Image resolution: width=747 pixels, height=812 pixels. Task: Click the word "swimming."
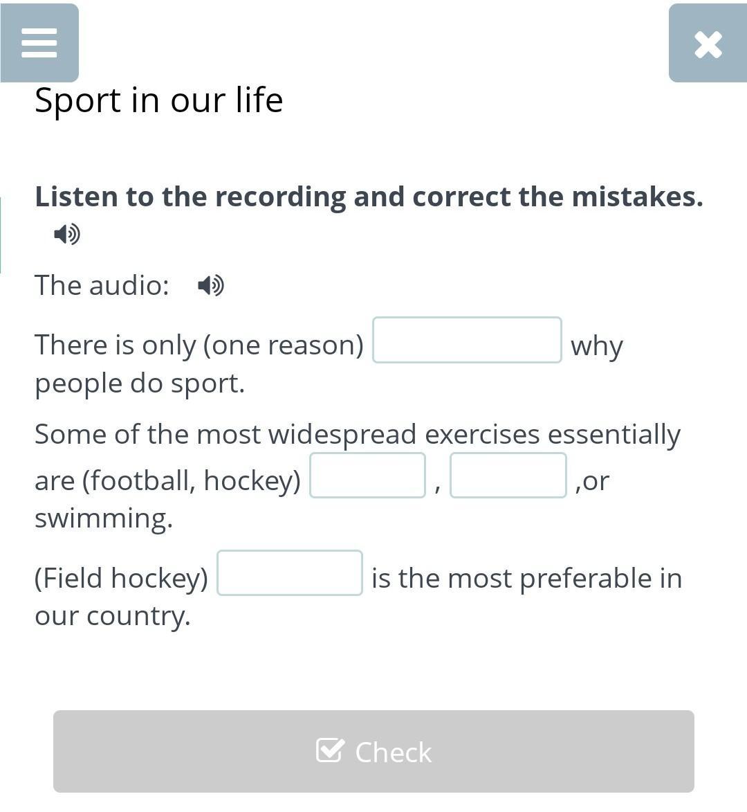coord(104,518)
